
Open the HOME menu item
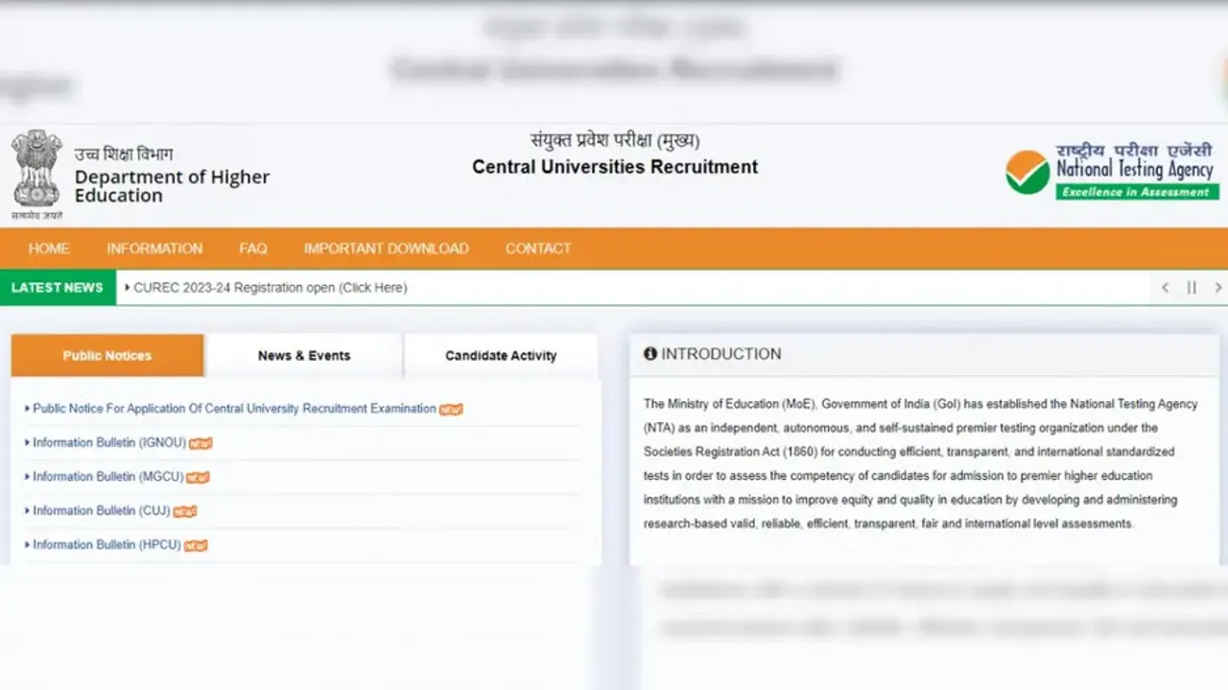[x=49, y=249]
